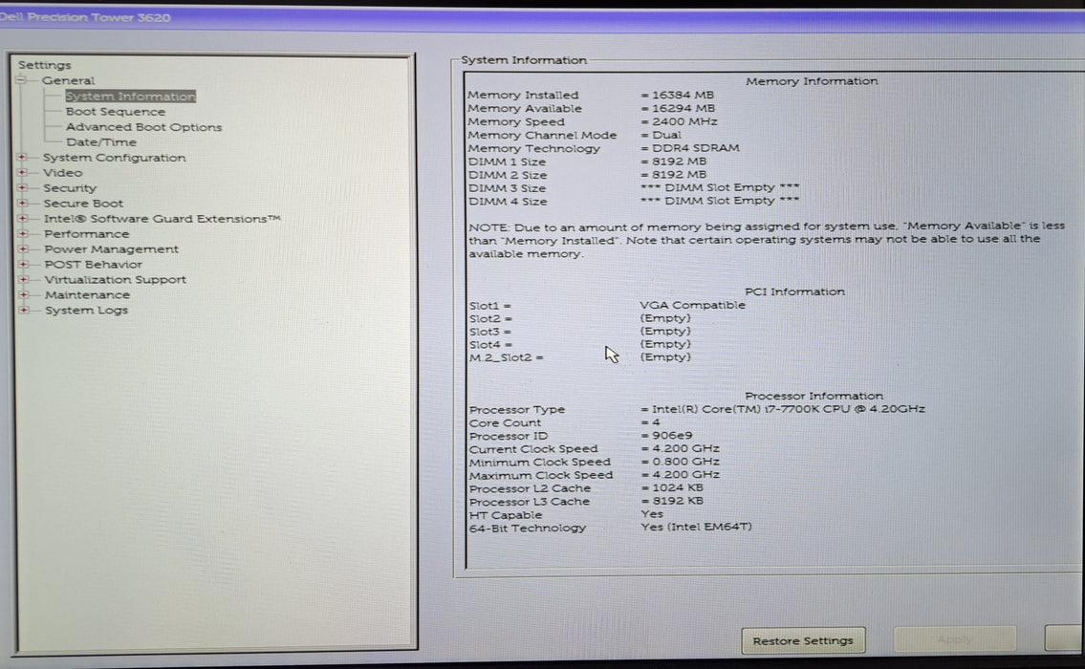Click the Restore Settings button

(x=803, y=641)
